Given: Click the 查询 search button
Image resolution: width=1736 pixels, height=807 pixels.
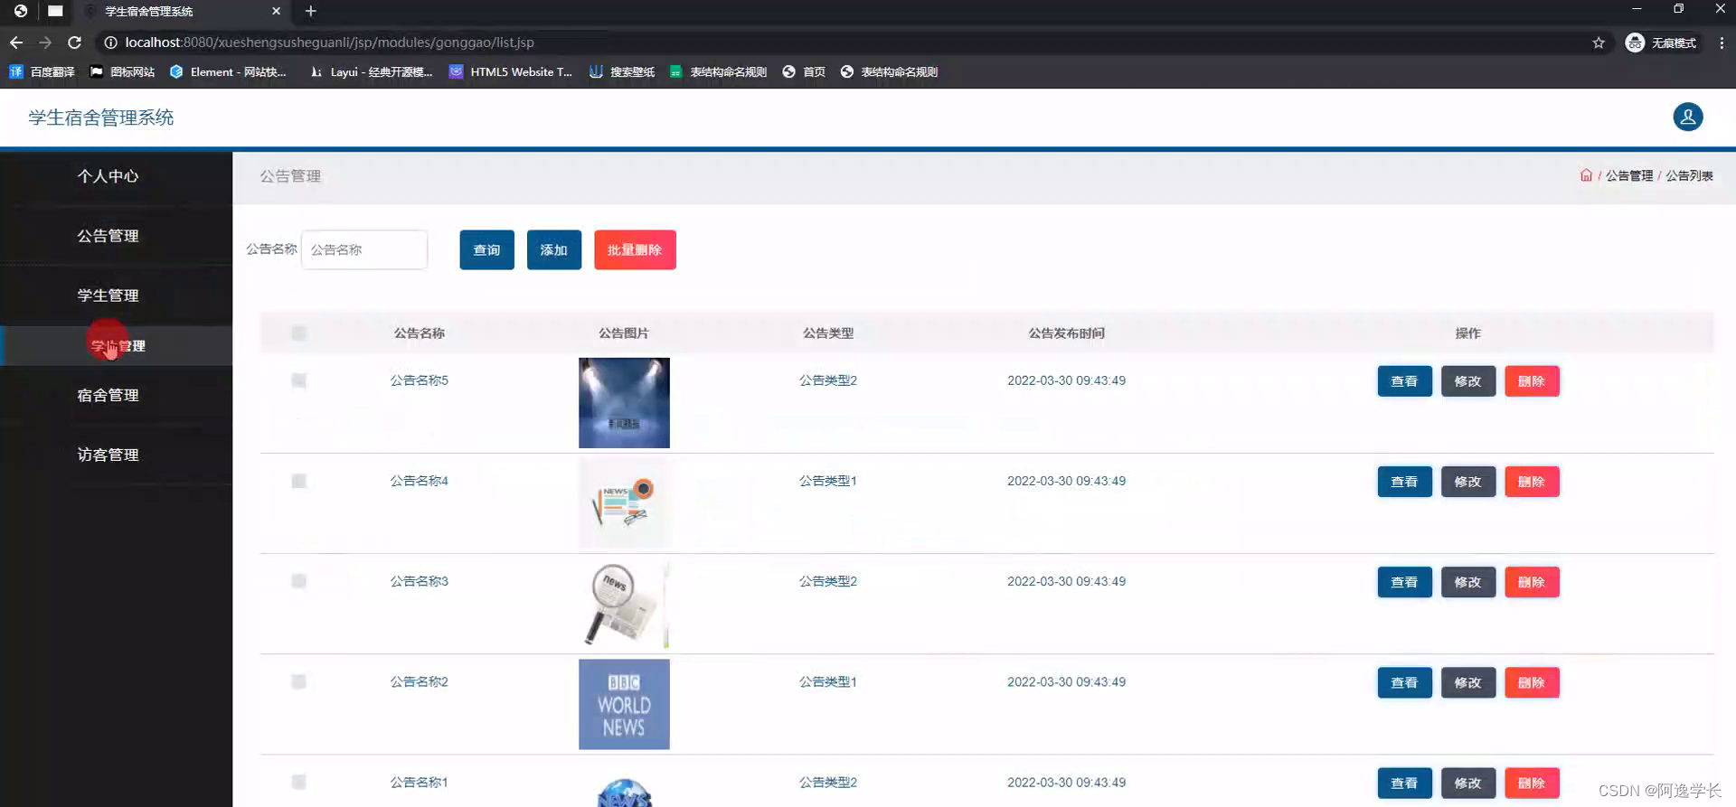Looking at the screenshot, I should (x=486, y=250).
